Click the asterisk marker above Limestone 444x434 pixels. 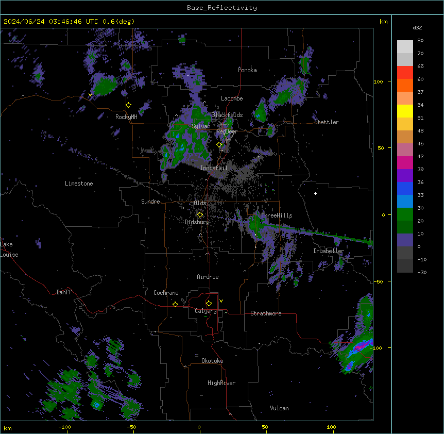(x=79, y=178)
